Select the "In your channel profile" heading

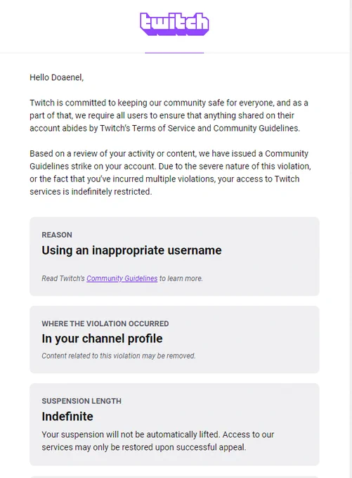pos(102,339)
